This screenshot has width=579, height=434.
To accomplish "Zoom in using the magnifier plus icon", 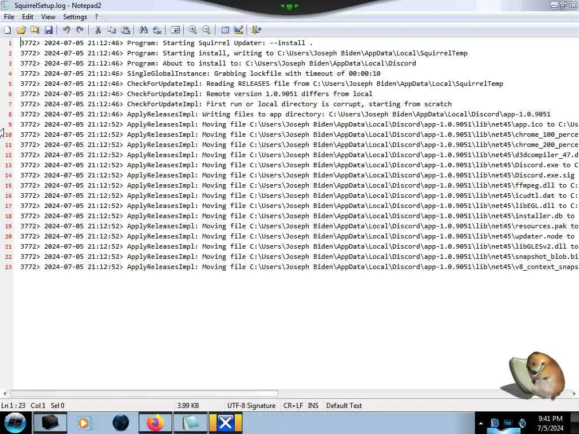I will point(193,31).
